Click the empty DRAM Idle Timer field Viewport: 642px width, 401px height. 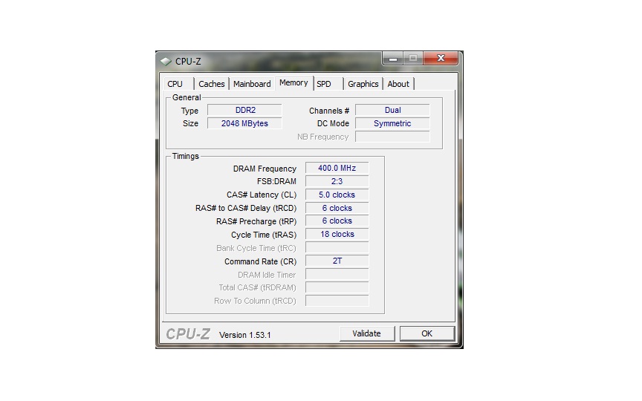tap(337, 274)
